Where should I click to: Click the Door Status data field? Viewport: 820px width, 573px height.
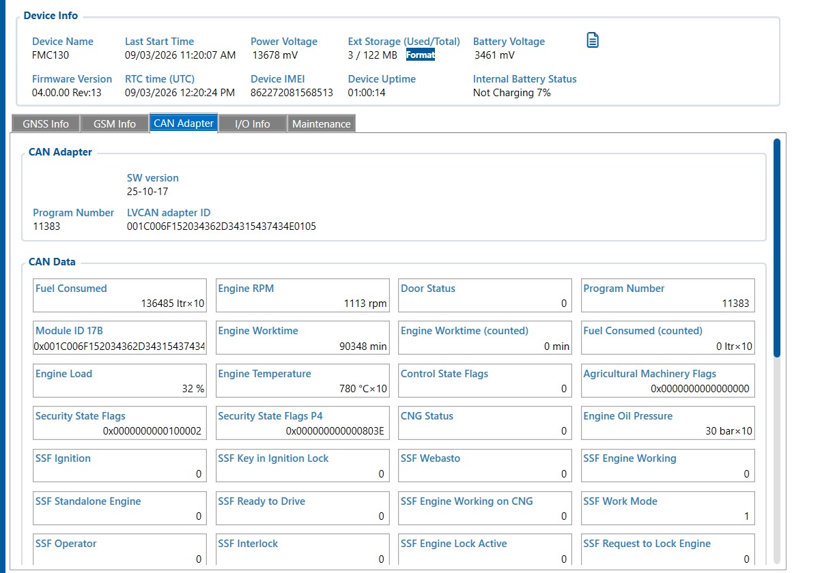(x=485, y=296)
